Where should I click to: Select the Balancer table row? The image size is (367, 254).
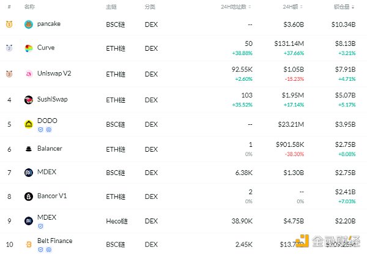(x=183, y=149)
